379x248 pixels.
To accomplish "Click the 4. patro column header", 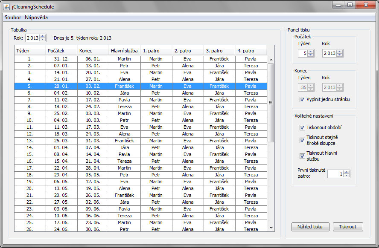I will (x=251, y=51).
